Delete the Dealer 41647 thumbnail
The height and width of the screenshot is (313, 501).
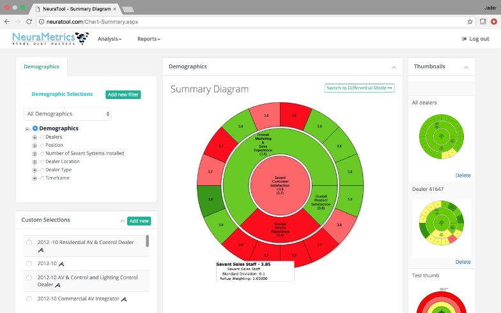click(463, 262)
